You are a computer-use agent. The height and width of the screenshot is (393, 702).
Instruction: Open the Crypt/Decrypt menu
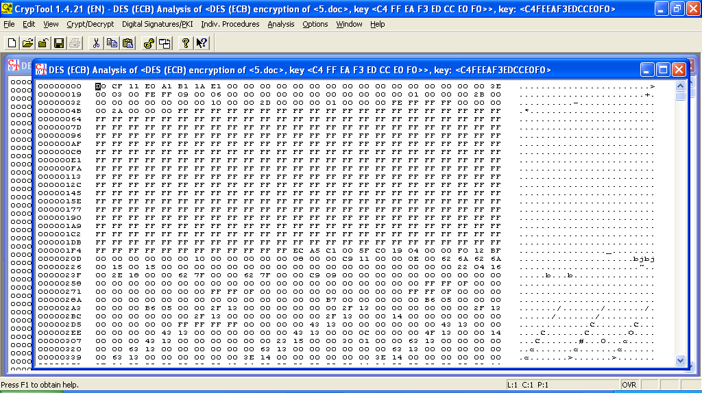click(x=90, y=24)
